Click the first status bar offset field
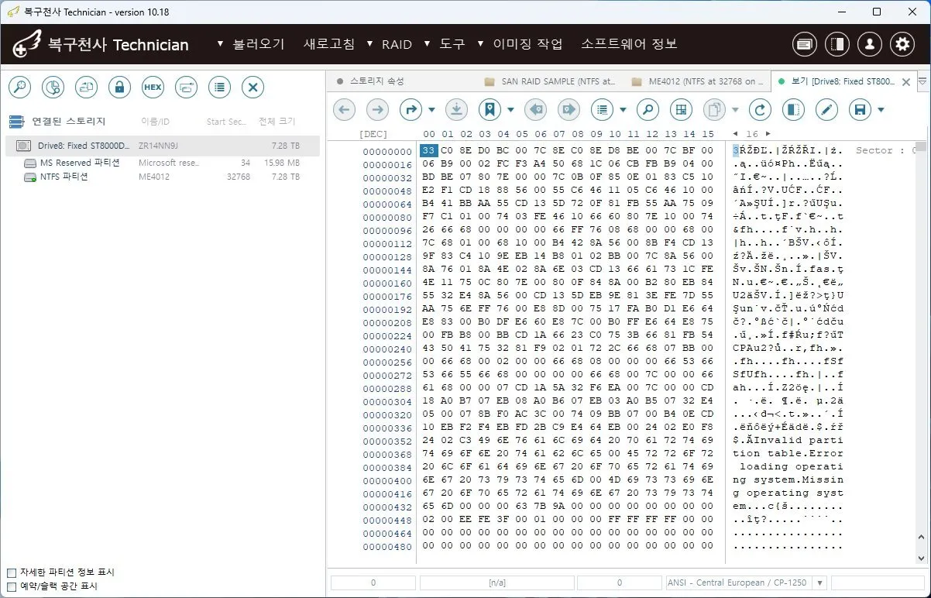The height and width of the screenshot is (598, 931). 373,583
